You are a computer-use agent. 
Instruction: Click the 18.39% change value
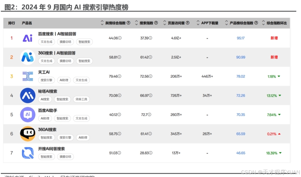coord(272,153)
